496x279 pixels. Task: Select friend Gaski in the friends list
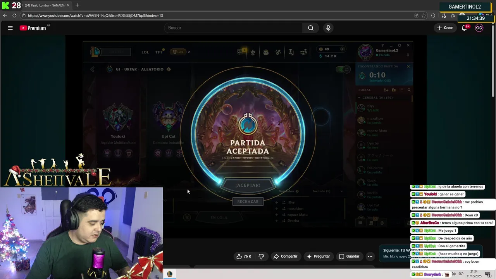[383, 183]
